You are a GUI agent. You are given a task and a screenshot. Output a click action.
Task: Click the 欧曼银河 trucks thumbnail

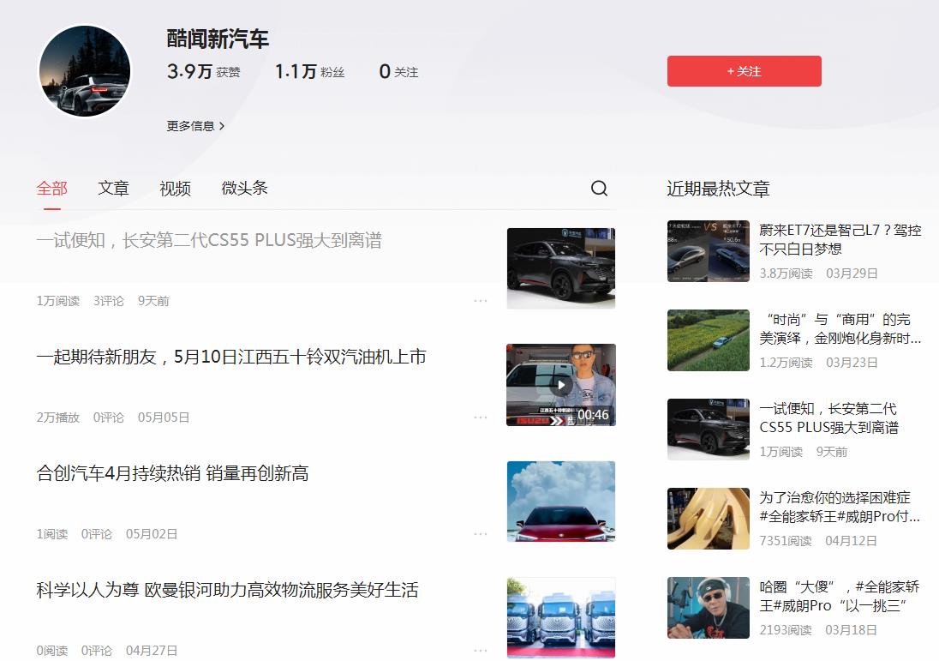click(561, 618)
